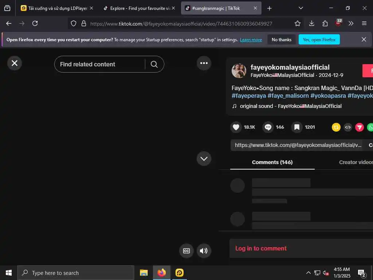The height and width of the screenshot is (280, 373).
Task: Save video with bookmark icon
Action: (297, 127)
